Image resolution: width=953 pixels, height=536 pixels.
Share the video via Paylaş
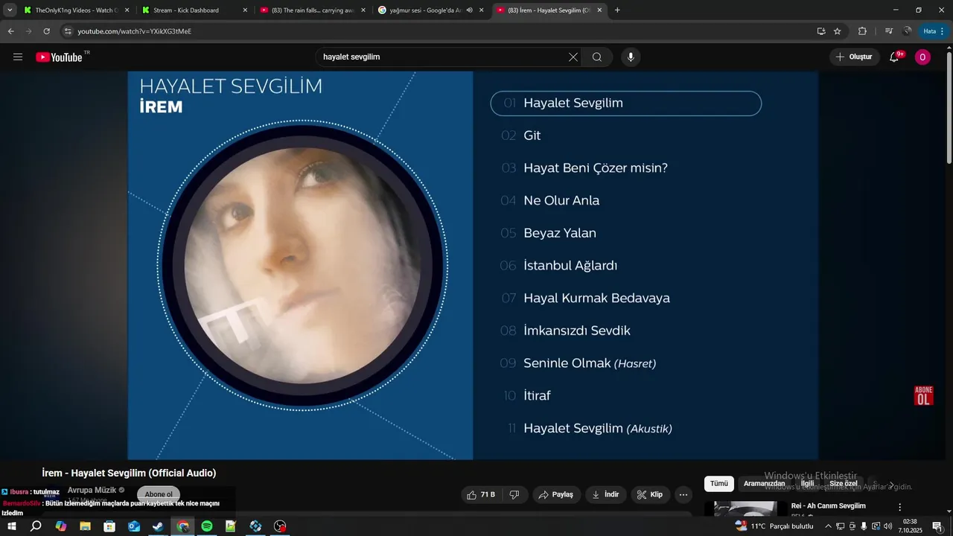pos(556,494)
